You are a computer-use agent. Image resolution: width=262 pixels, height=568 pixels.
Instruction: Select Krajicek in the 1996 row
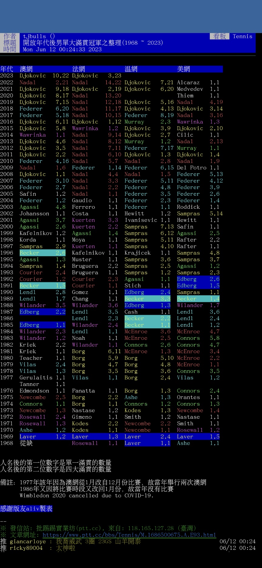point(137,253)
